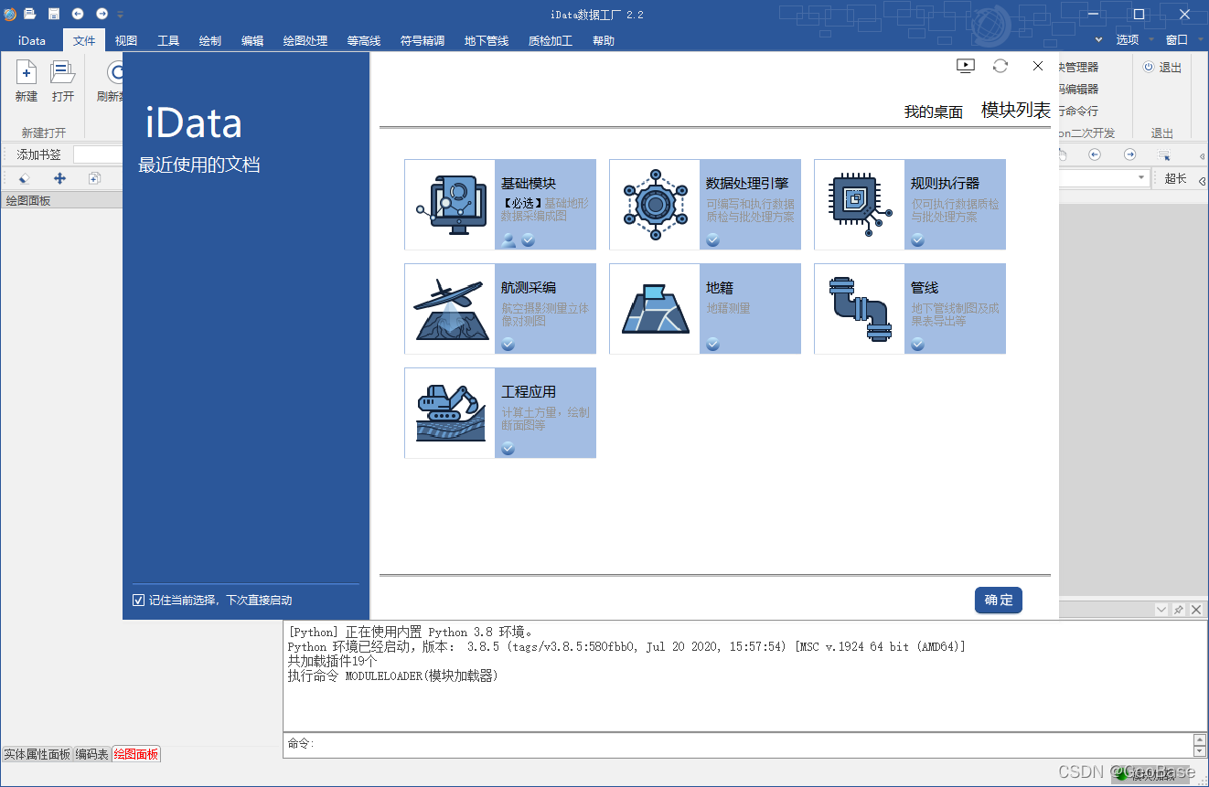The height and width of the screenshot is (787, 1209).
Task: Toggle the check mark on 基础模块 card
Action: (x=529, y=240)
